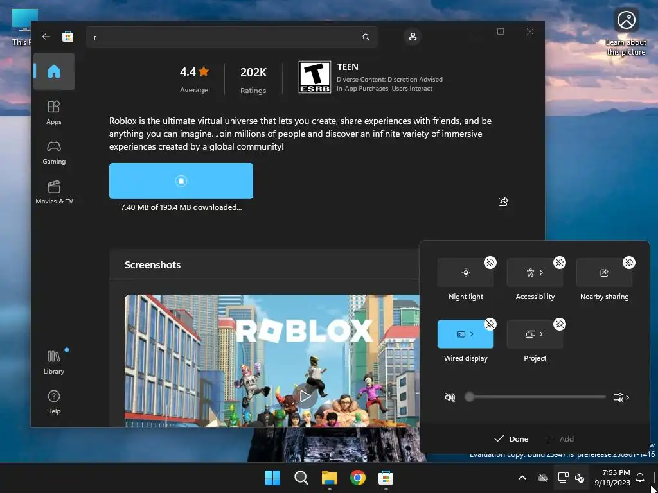This screenshot has height=493, width=658.
Task: Open the Home tab in the Store sidebar
Action: 54,71
